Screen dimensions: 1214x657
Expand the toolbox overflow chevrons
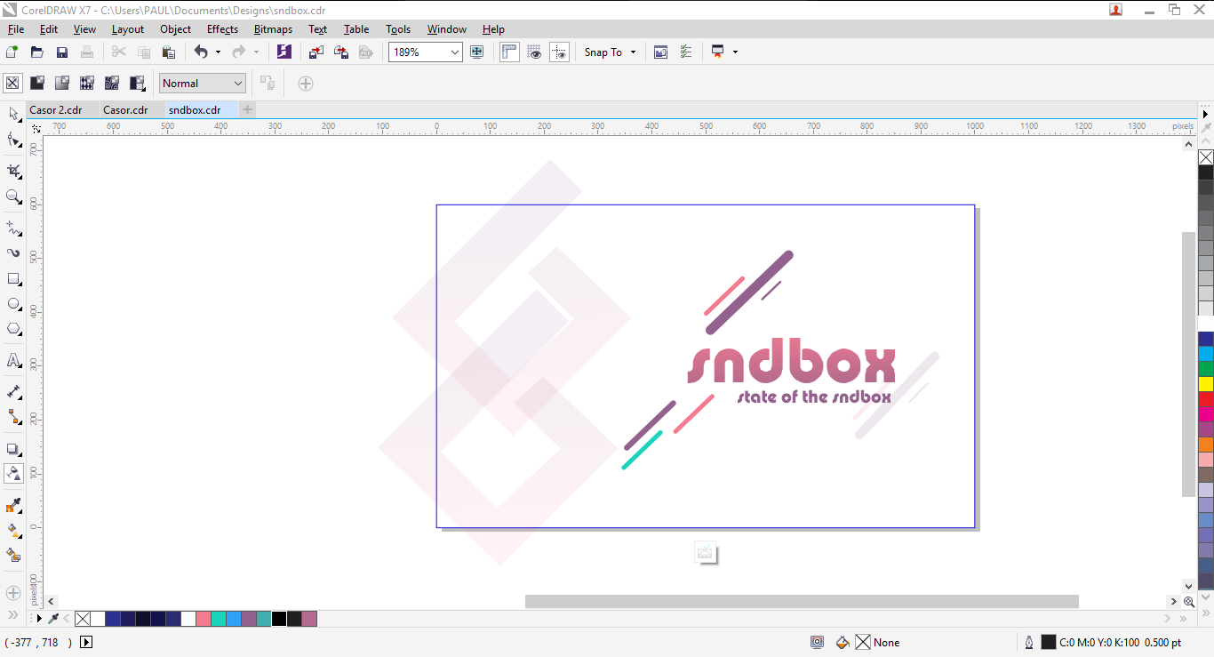click(x=13, y=615)
